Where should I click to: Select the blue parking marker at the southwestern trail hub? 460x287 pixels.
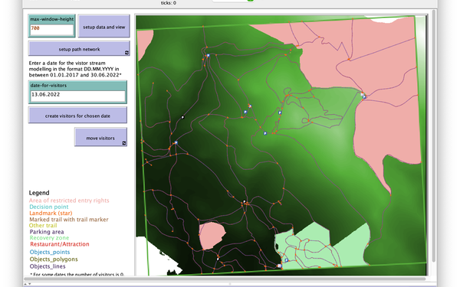click(176, 142)
